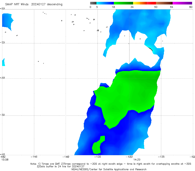Viewport: 195px width, 171px height.
Task: Click the longitude label '-145'
Action: click(34, 157)
